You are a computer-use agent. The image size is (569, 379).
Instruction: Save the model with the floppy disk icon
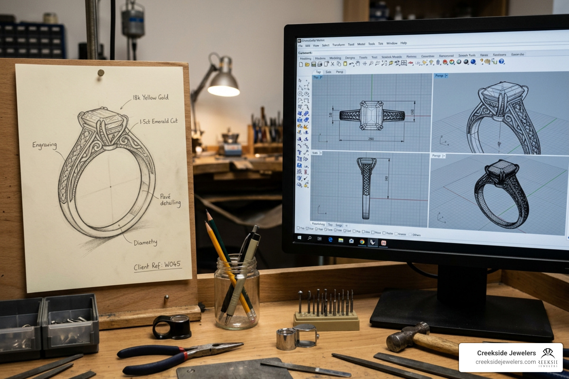point(313,64)
